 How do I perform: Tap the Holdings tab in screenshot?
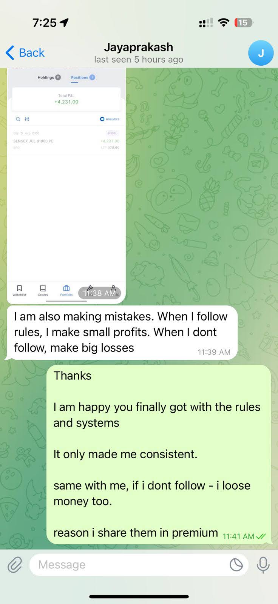tap(49, 77)
